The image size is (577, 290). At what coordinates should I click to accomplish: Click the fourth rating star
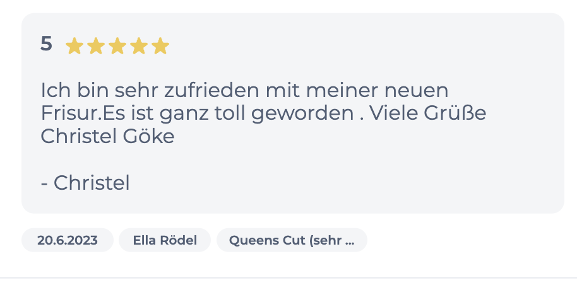point(139,46)
